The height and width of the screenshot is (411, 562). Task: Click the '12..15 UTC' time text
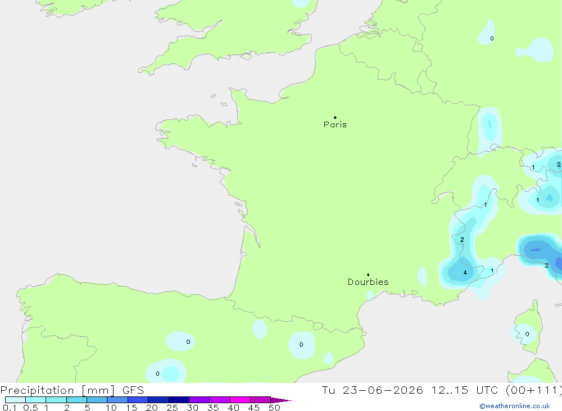point(465,390)
